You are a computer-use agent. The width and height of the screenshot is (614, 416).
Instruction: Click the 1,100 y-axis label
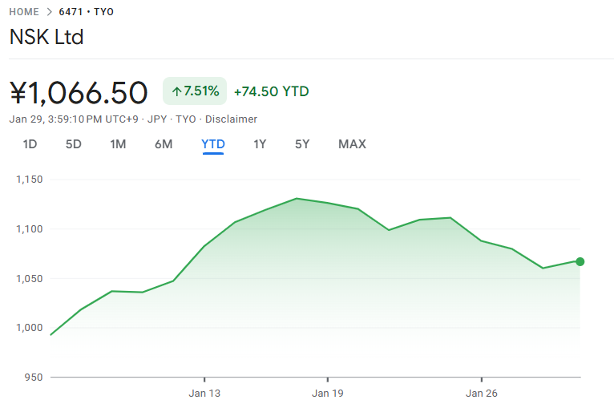pyautogui.click(x=29, y=228)
